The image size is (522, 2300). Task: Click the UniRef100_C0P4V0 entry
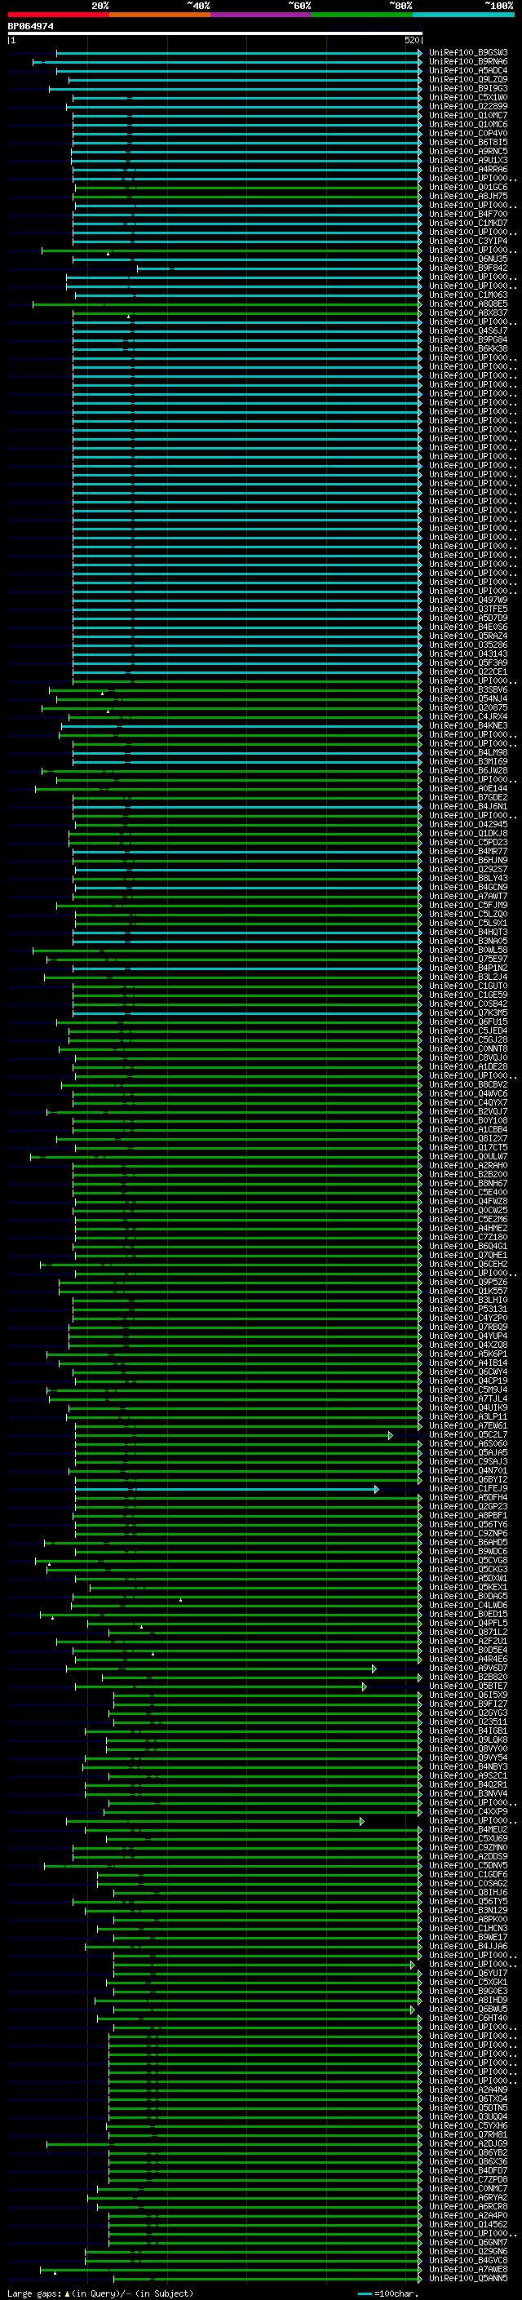[x=468, y=133]
